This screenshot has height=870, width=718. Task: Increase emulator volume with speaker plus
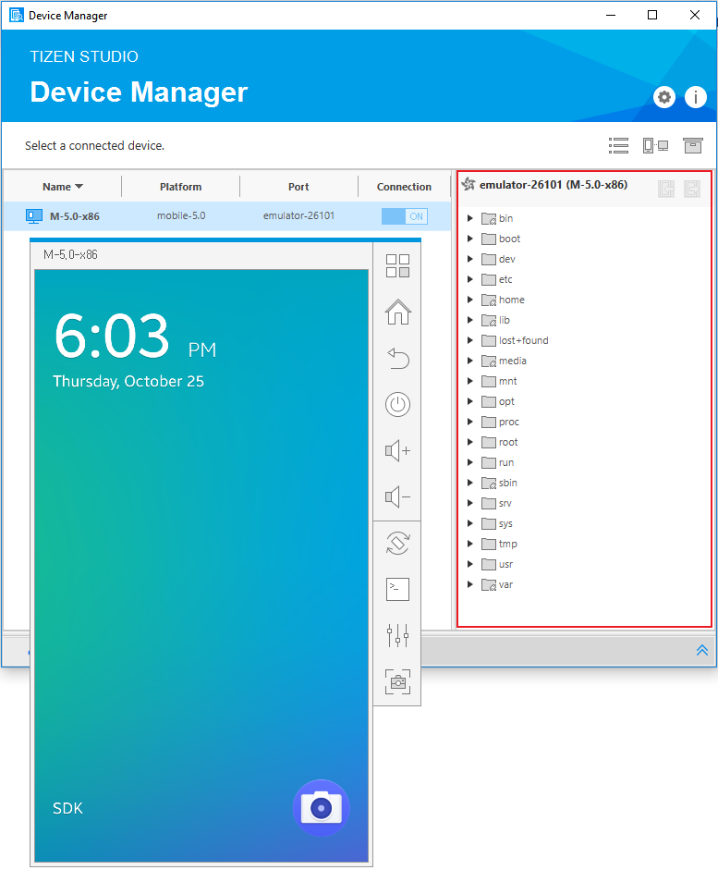pyautogui.click(x=397, y=451)
